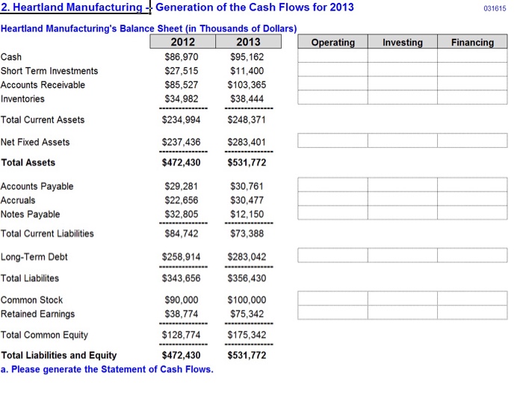
Task: Click the Financing cell for Retained Earnings
Action: click(x=472, y=312)
